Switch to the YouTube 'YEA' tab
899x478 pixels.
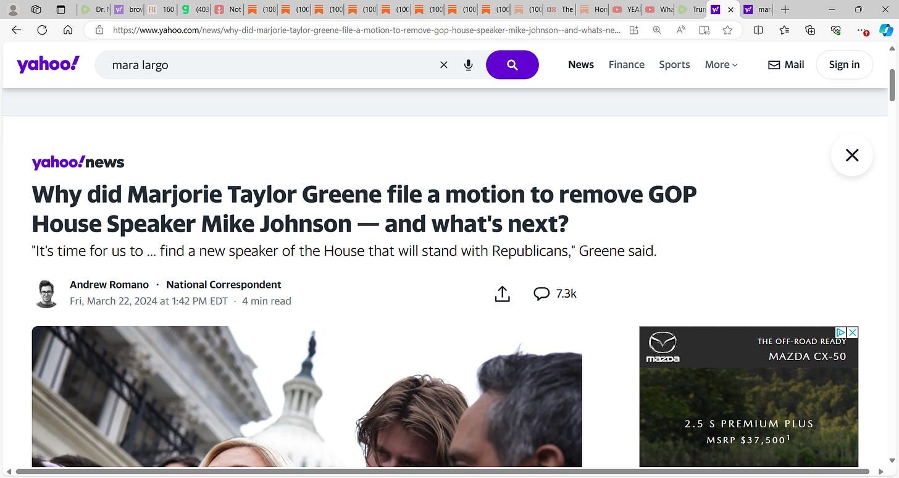tap(627, 9)
